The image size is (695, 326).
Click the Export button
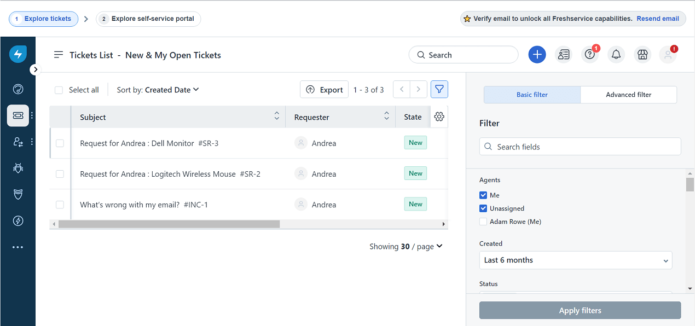pyautogui.click(x=324, y=90)
